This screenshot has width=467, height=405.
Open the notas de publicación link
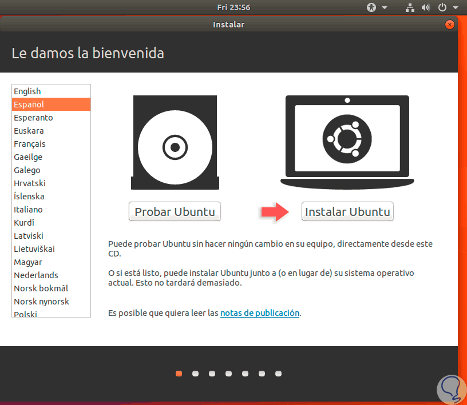click(260, 313)
